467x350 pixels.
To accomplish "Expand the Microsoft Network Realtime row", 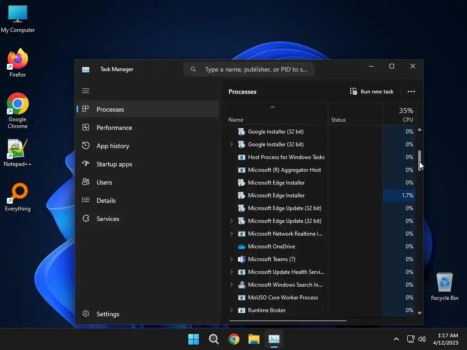I will coord(231,234).
